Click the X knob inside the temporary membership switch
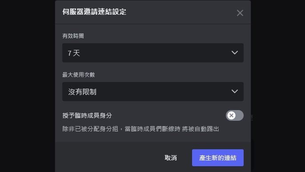 coord(231,115)
